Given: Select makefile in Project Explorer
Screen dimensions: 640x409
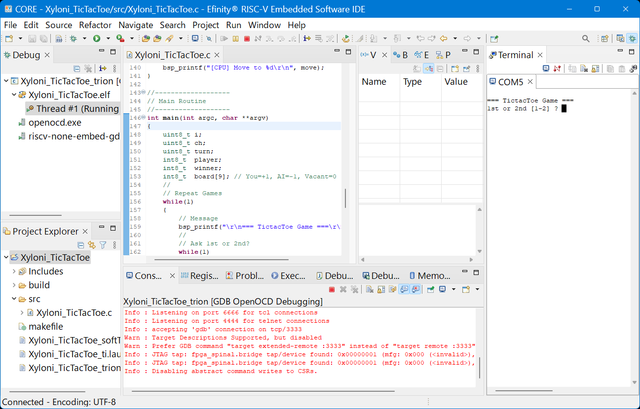Looking at the screenshot, I should (45, 327).
